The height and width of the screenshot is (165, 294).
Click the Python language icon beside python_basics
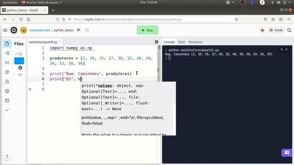click(x=79, y=30)
